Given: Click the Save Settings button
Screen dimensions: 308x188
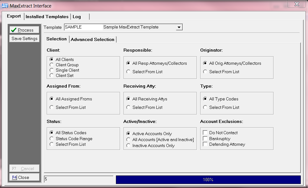Looking at the screenshot, I should click(24, 38).
